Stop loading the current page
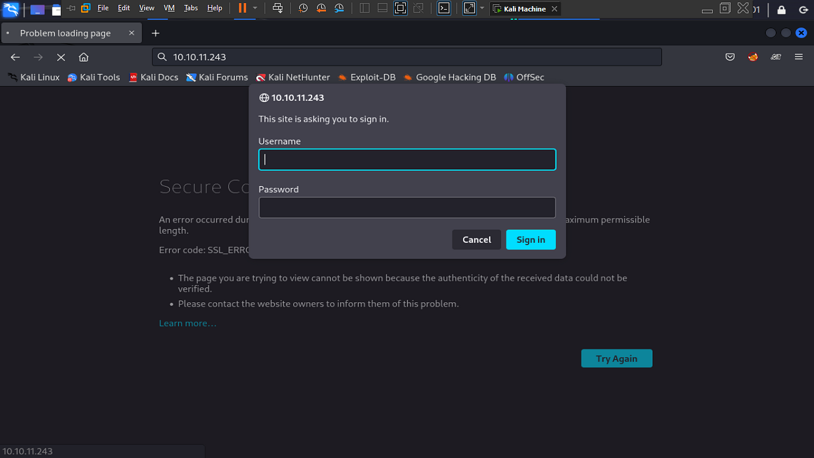This screenshot has width=814, height=458. 61,57
